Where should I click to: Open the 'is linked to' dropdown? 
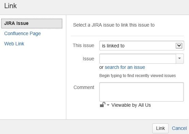142,46
